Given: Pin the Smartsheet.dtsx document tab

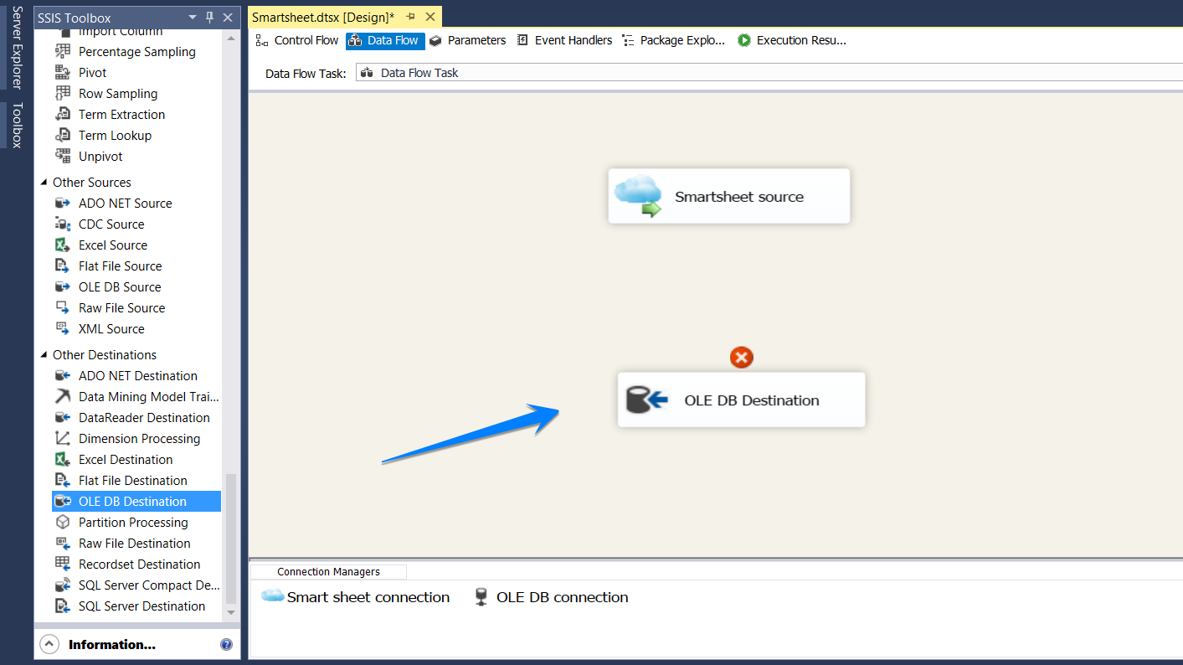Looking at the screenshot, I should coord(411,17).
